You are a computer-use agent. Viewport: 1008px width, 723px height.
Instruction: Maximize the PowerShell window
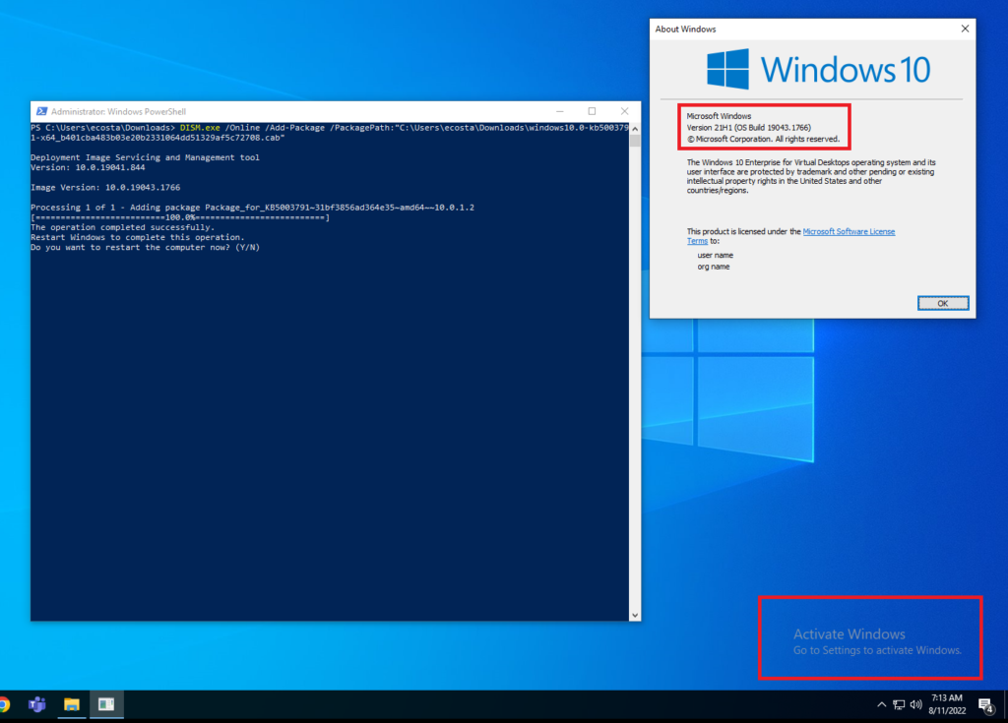pyautogui.click(x=592, y=111)
